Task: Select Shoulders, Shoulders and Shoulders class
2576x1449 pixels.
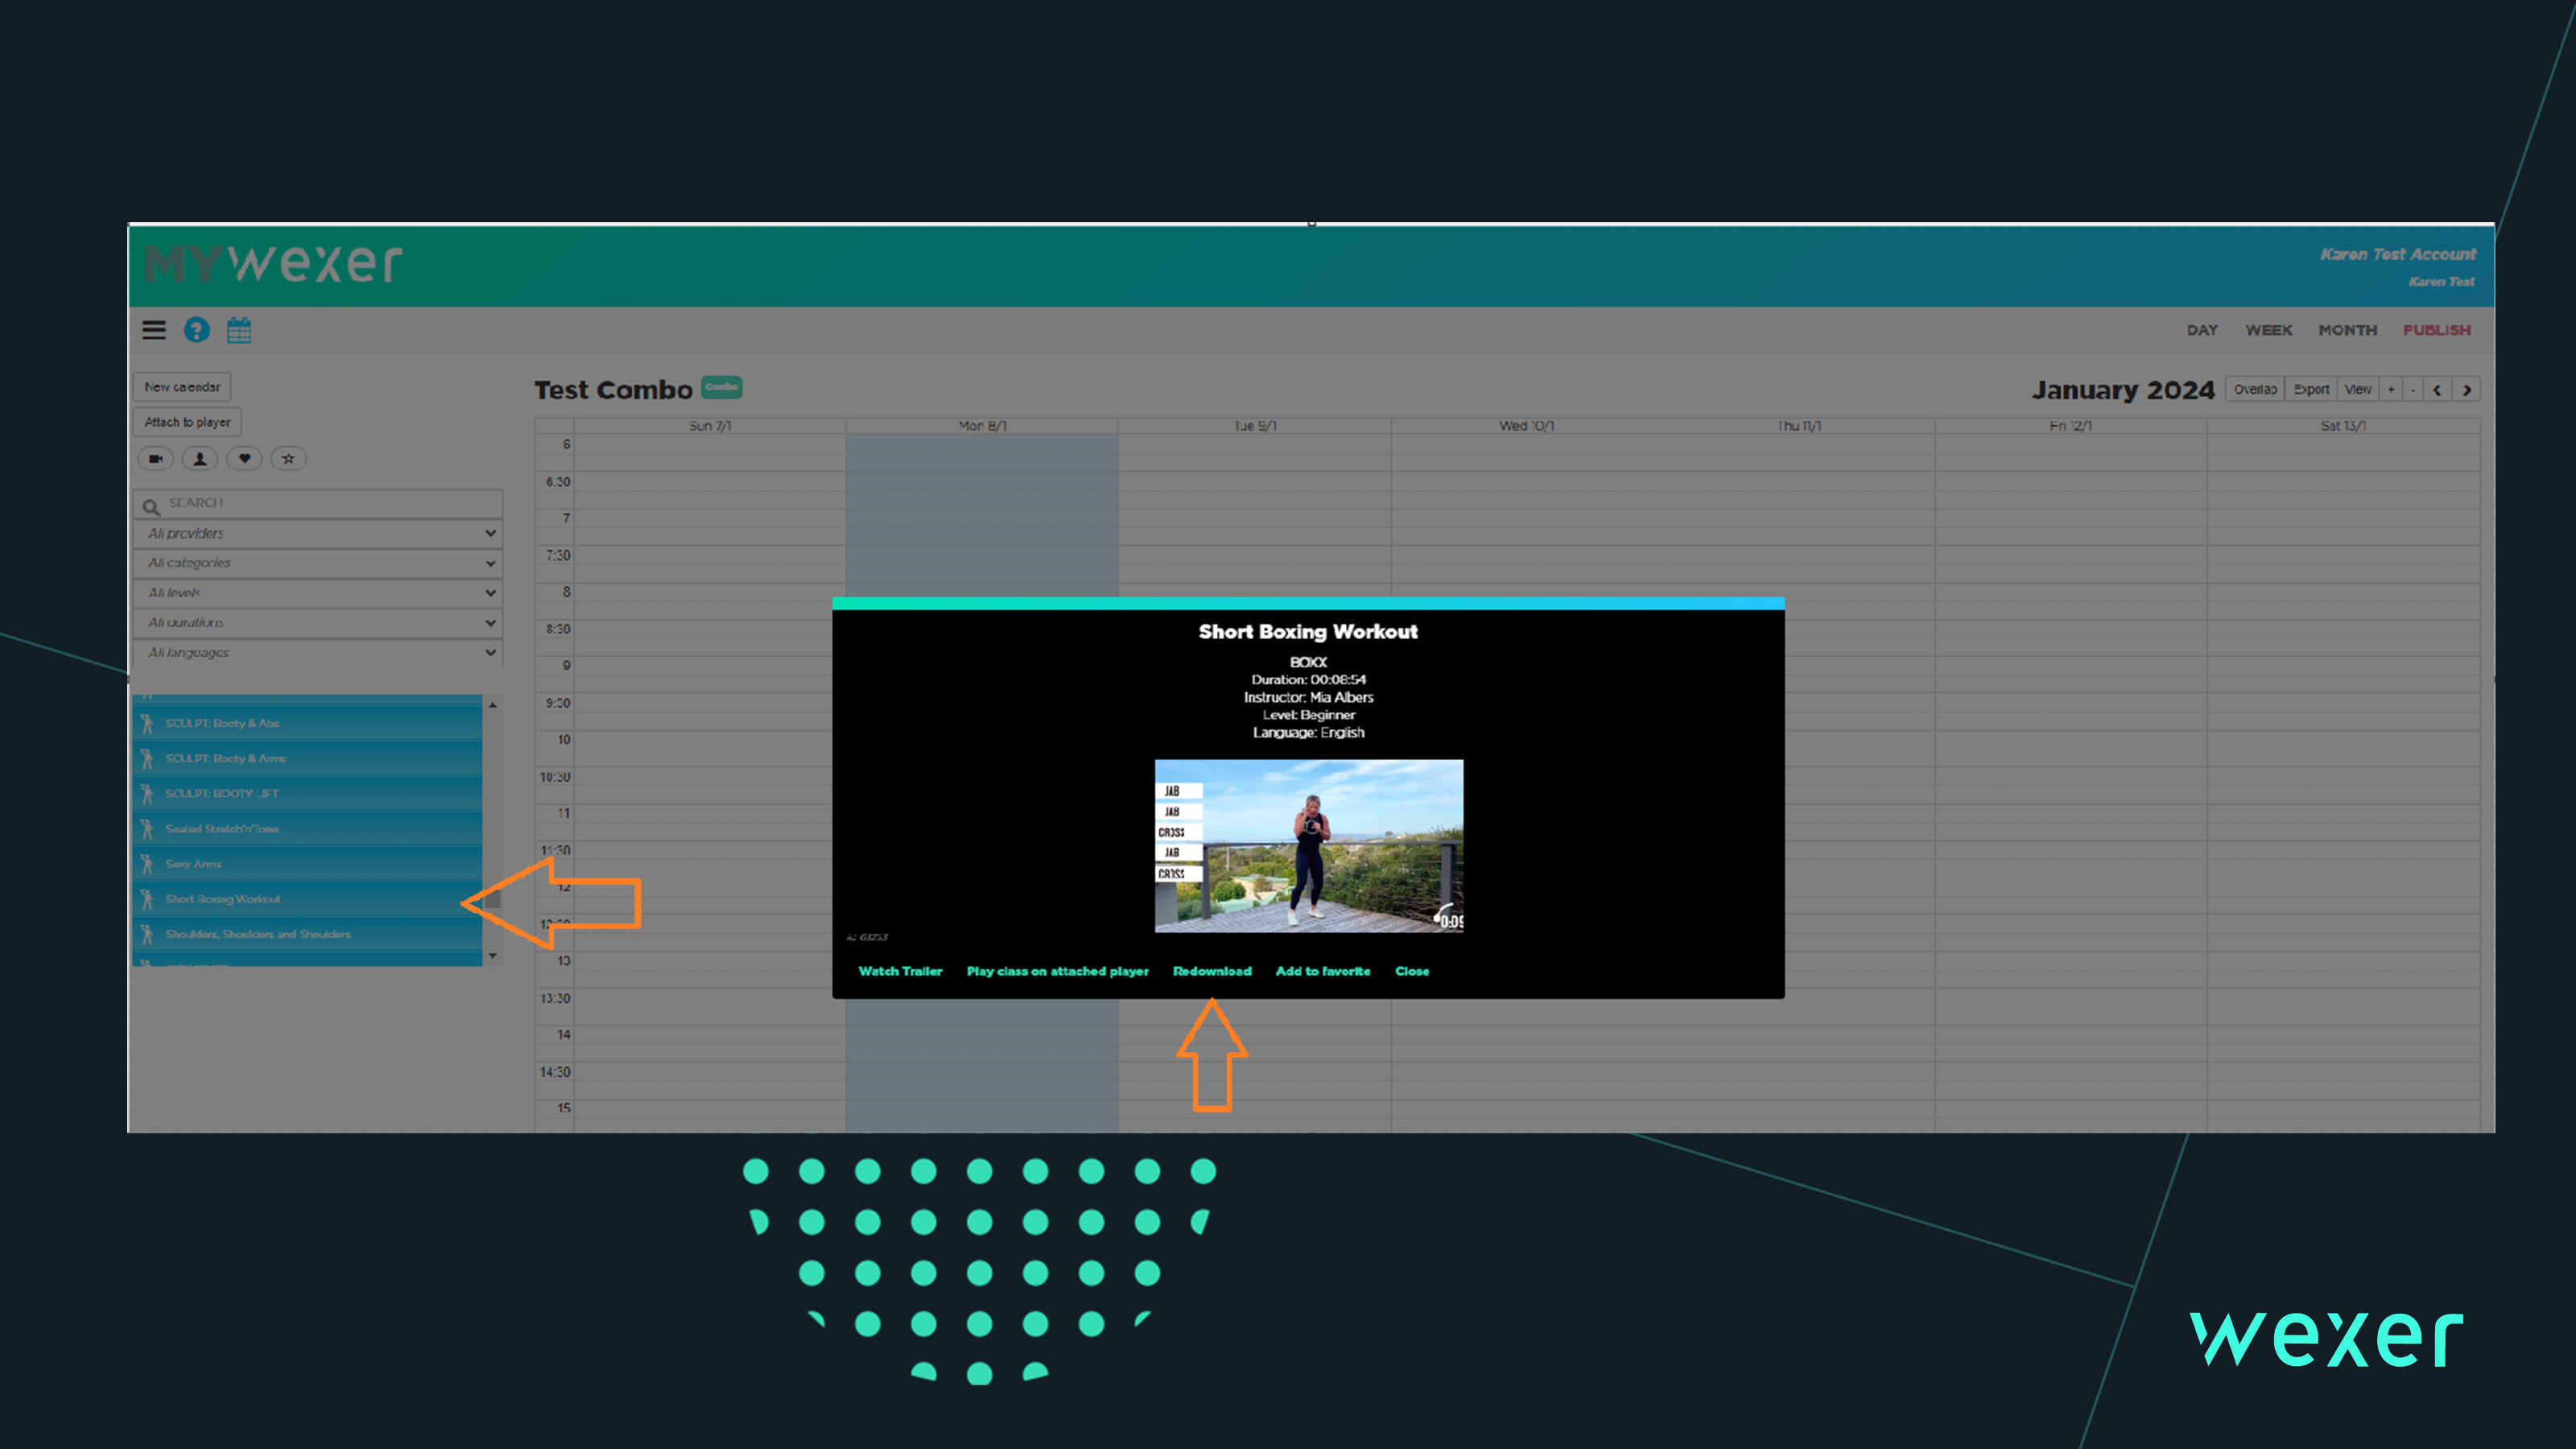Action: point(308,934)
